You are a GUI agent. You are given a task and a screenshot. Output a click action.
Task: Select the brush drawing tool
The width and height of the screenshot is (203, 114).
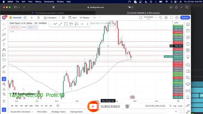point(4,40)
